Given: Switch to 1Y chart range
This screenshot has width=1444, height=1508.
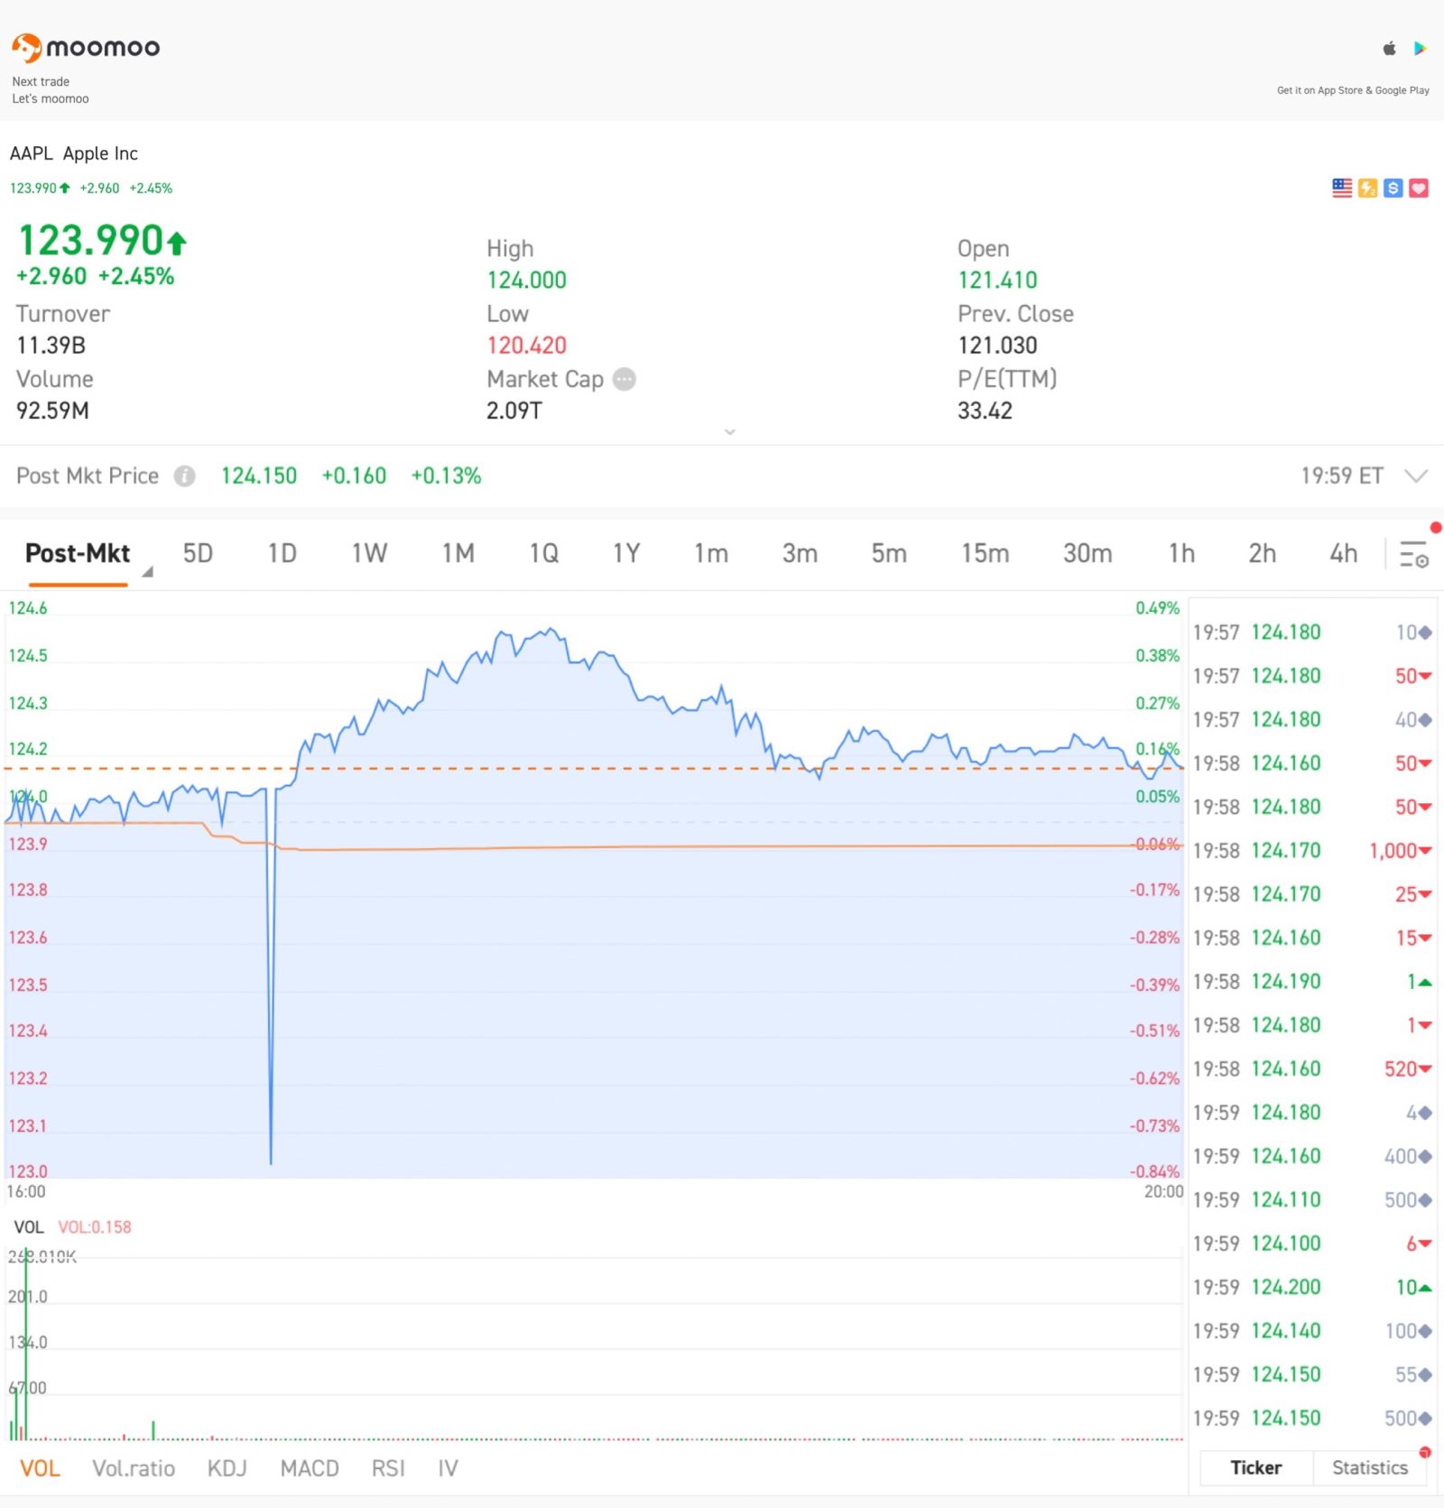Looking at the screenshot, I should coord(626,553).
